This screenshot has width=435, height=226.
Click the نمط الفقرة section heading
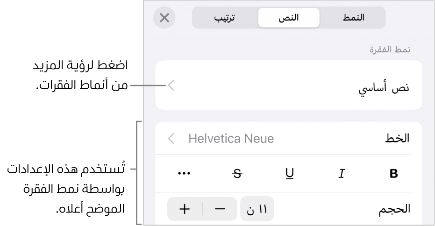(387, 49)
